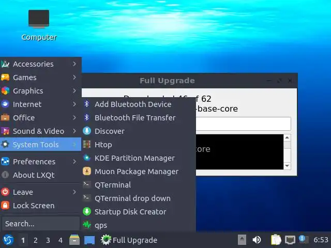331x248 pixels.
Task: Launch KDE Partition Manager
Action: [x=139, y=158]
